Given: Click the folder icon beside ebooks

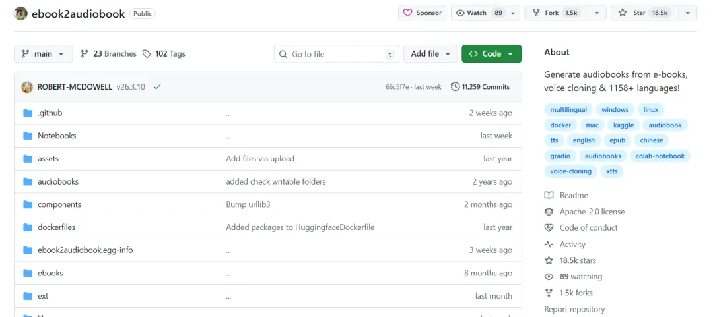Looking at the screenshot, I should [28, 273].
